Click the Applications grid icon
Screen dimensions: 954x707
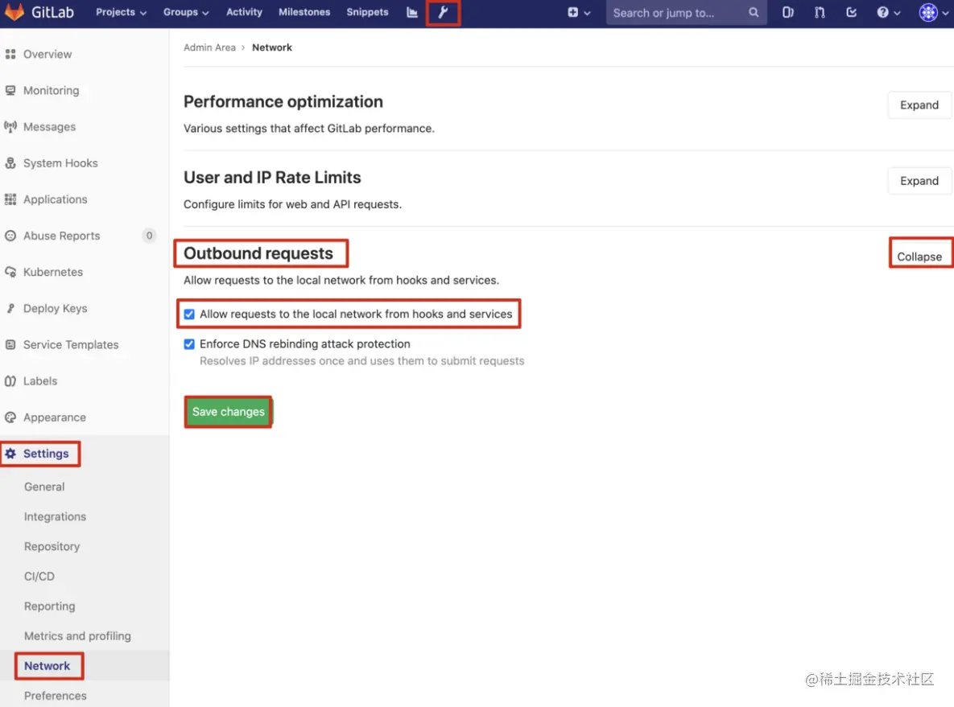click(x=10, y=199)
